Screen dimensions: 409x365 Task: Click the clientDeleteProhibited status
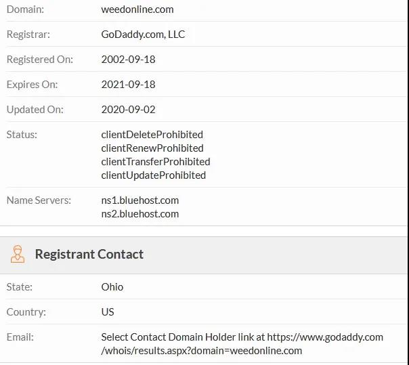(152, 135)
